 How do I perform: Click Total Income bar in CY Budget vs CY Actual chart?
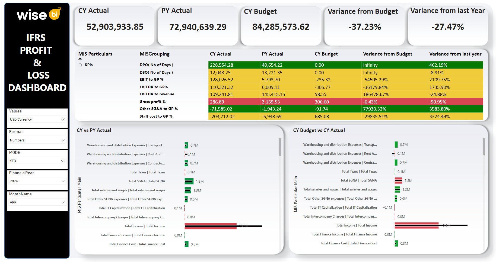tap(416, 225)
